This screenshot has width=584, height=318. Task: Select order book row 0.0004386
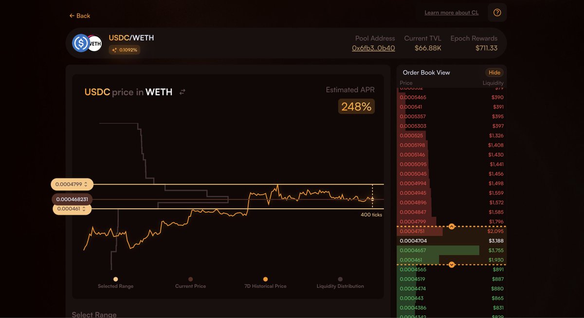point(452,308)
